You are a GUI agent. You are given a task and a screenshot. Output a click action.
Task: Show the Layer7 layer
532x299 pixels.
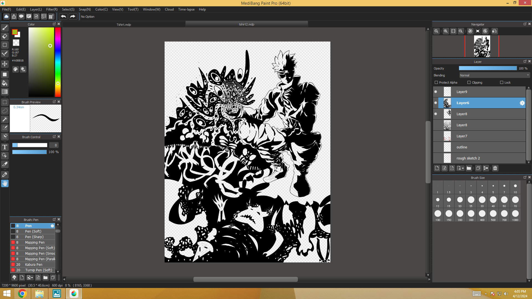coord(436,136)
